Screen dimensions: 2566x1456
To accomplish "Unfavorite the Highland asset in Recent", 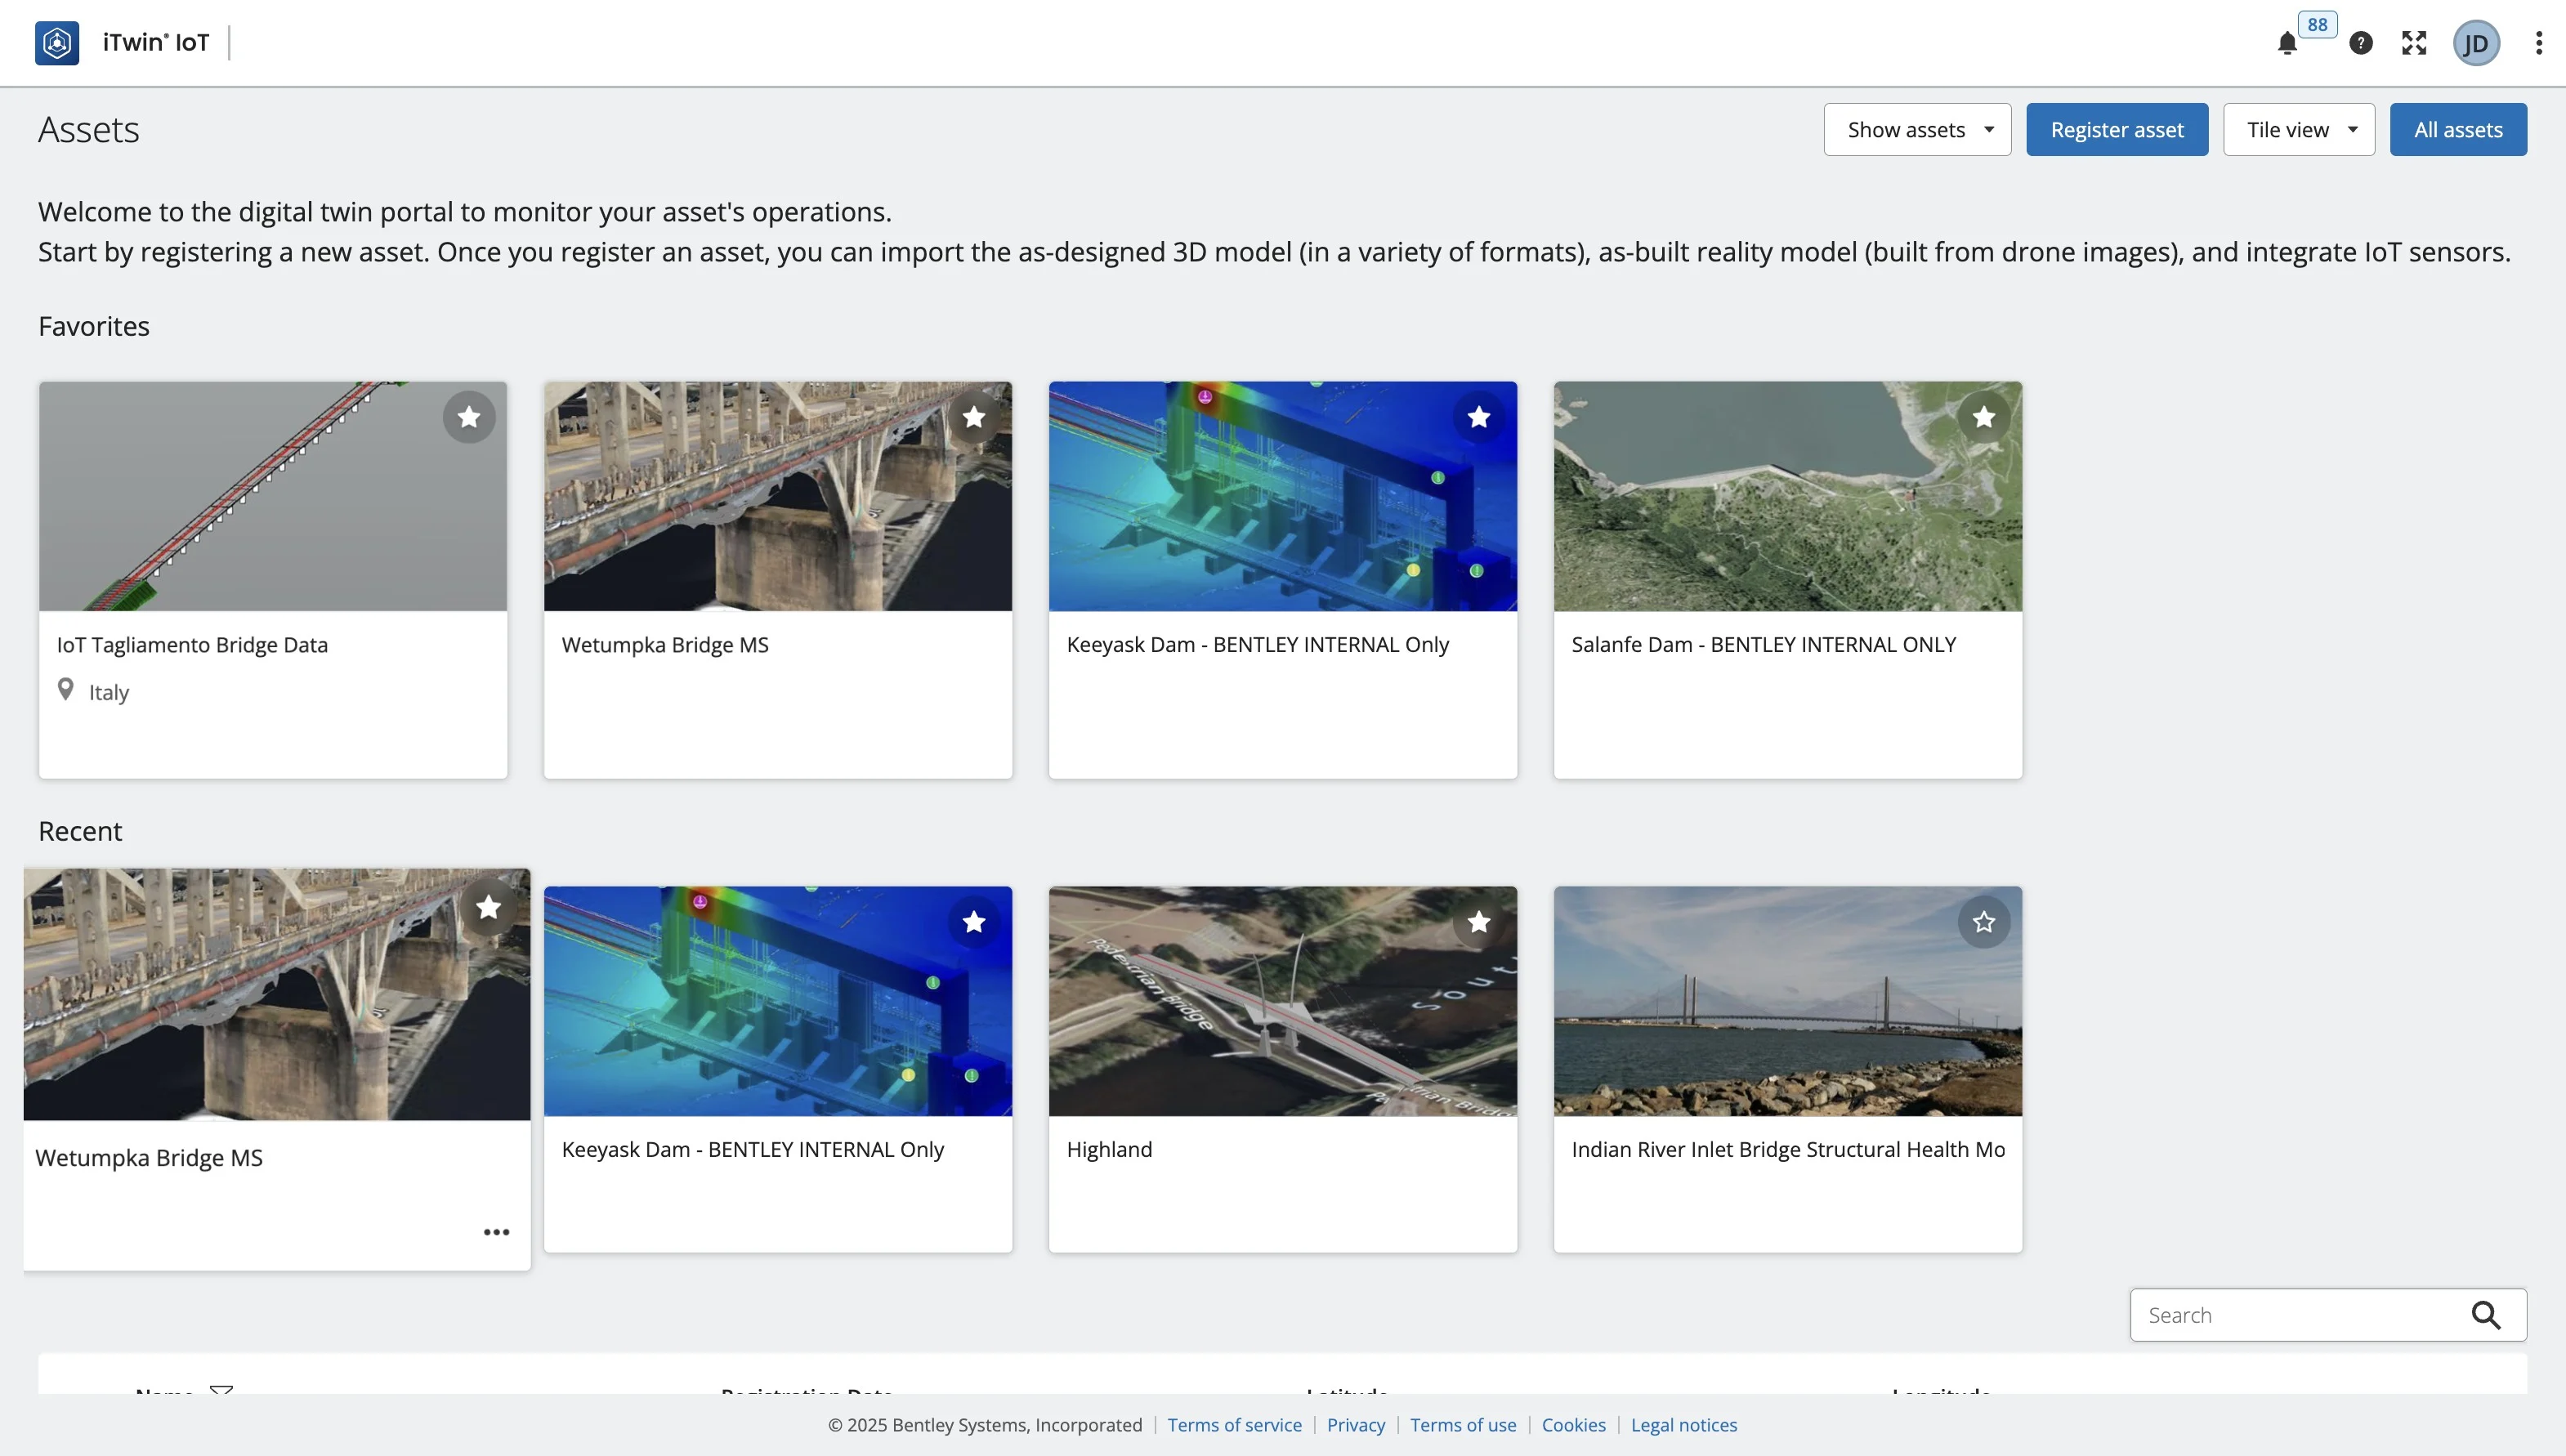I will 1479,922.
